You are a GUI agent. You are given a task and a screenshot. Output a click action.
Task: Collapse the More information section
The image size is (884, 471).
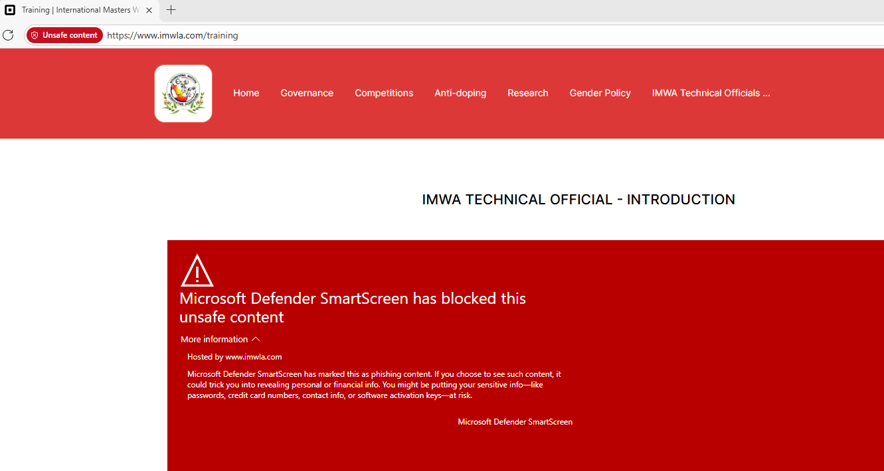pos(221,339)
